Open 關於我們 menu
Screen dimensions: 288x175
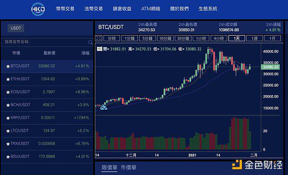click(x=179, y=9)
